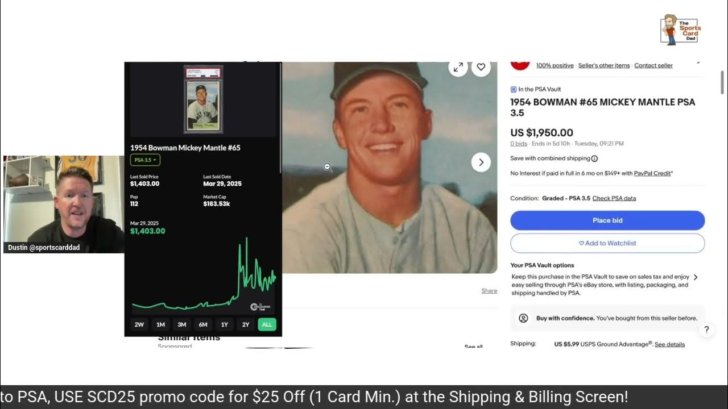Click The Sports Card Dad logo
The image size is (728, 409).
[681, 30]
